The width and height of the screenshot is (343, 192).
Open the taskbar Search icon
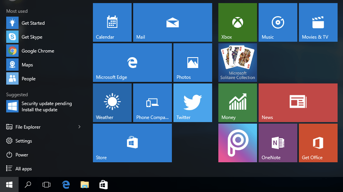tap(28, 185)
